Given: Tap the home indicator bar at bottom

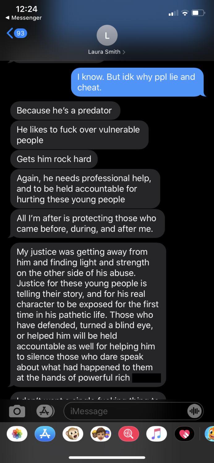Looking at the screenshot, I should (x=107, y=457).
